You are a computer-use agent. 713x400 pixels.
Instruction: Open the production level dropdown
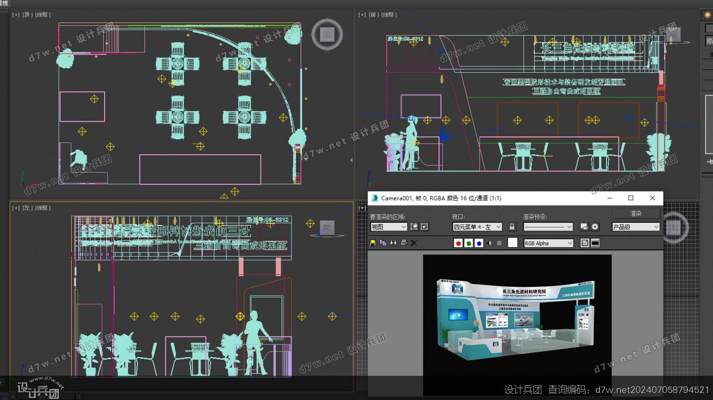click(x=636, y=227)
